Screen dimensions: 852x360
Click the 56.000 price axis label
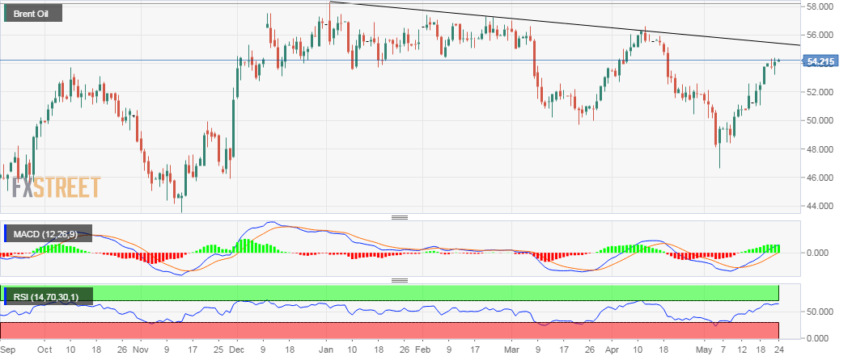pyautogui.click(x=820, y=35)
